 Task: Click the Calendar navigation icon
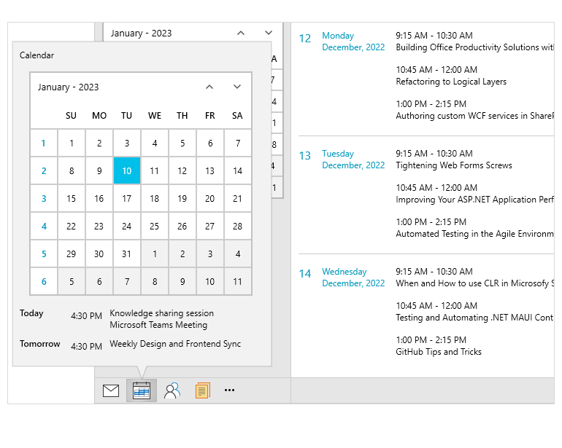point(141,390)
